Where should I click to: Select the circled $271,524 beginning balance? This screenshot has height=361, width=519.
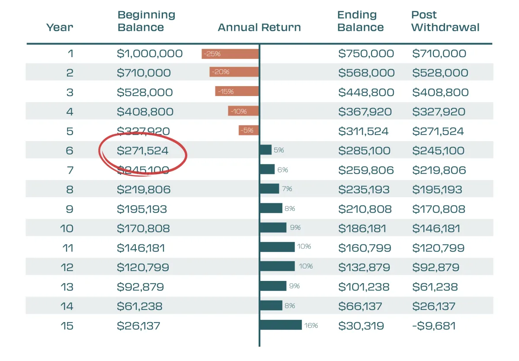143,151
